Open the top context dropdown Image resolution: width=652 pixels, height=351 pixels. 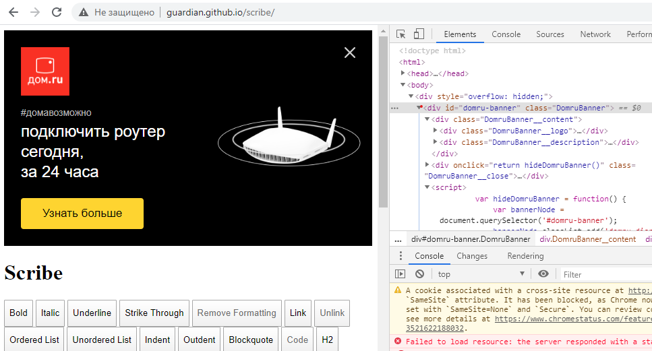click(481, 274)
